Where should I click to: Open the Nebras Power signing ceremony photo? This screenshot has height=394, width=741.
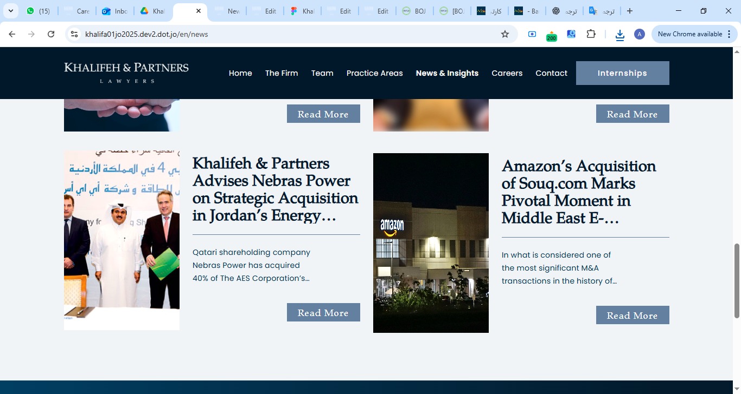[x=122, y=240]
